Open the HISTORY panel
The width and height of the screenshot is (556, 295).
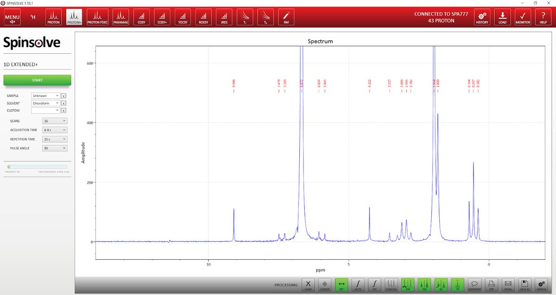[x=482, y=17]
